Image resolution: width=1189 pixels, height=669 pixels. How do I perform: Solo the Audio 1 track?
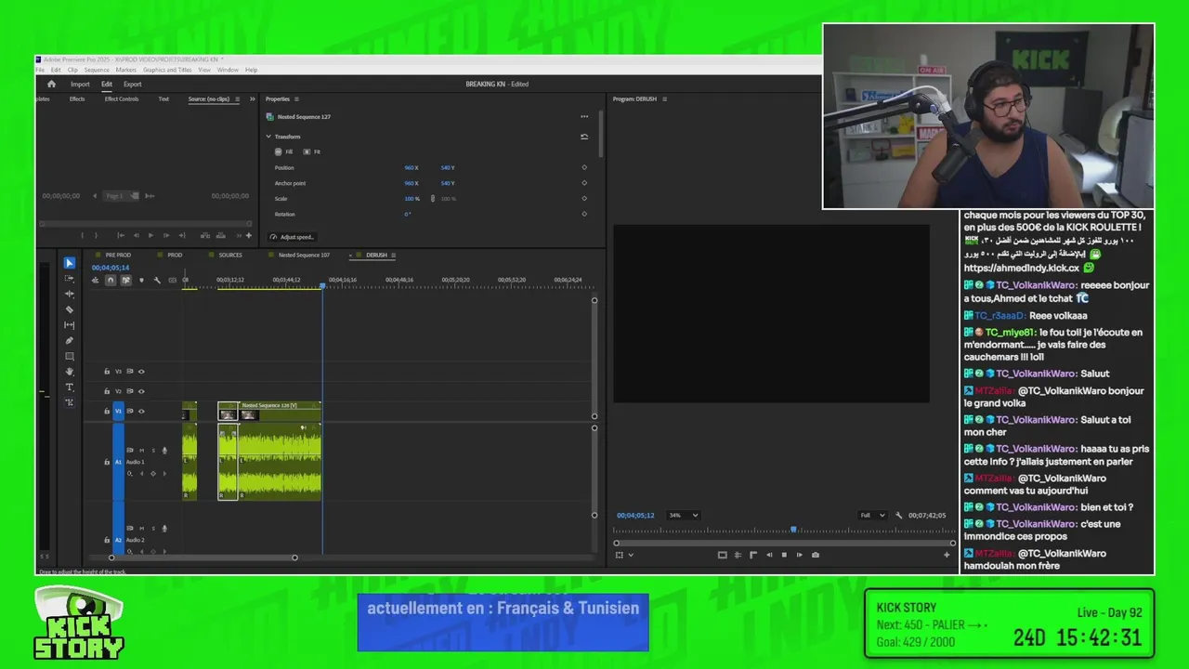coord(153,451)
